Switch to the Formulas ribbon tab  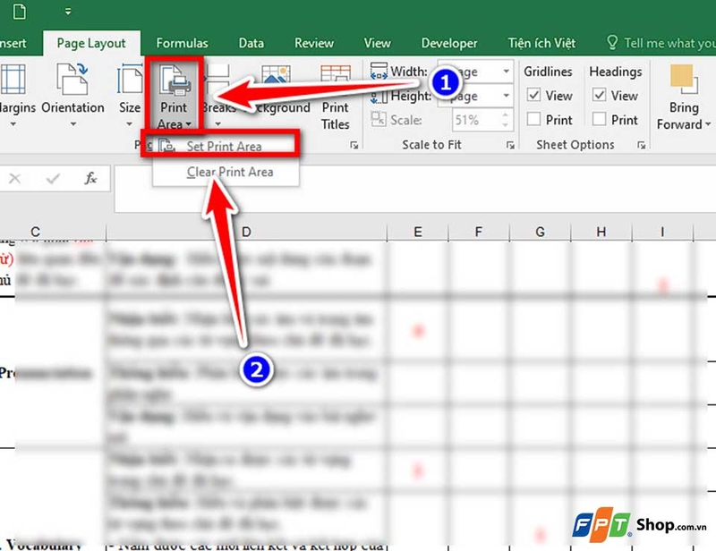tap(182, 42)
